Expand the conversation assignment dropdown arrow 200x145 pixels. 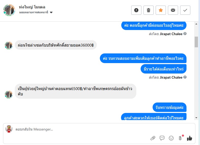[51, 12]
